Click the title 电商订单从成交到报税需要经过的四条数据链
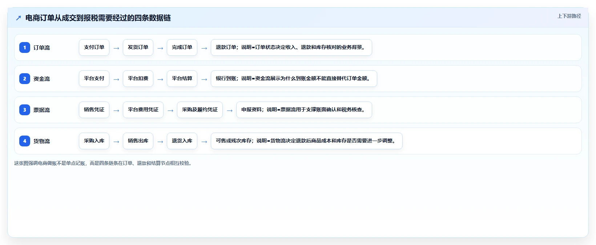Viewport: 596px width, 245px height. [98, 18]
